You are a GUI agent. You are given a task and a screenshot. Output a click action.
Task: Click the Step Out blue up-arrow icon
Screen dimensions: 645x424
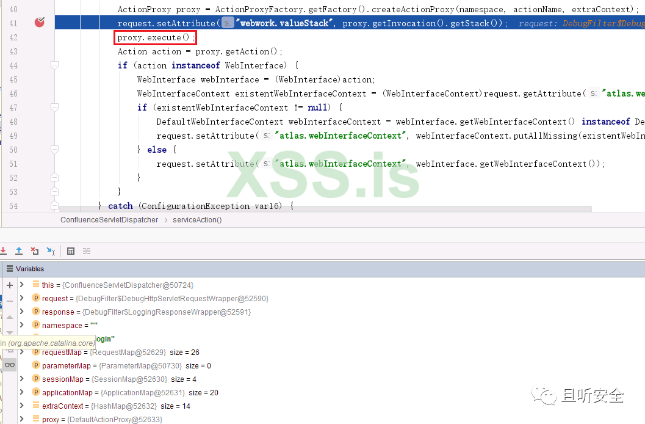[19, 250]
